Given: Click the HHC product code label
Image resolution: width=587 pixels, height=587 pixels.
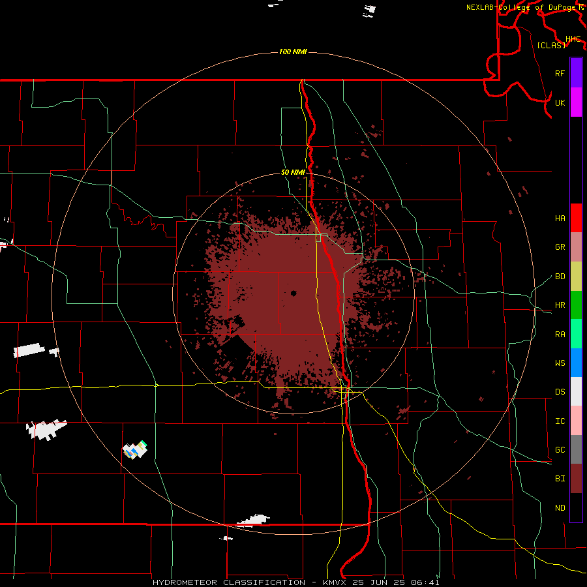Looking at the screenshot, I should pos(573,39).
